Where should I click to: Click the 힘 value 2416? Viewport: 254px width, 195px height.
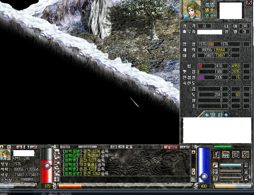click(218, 66)
